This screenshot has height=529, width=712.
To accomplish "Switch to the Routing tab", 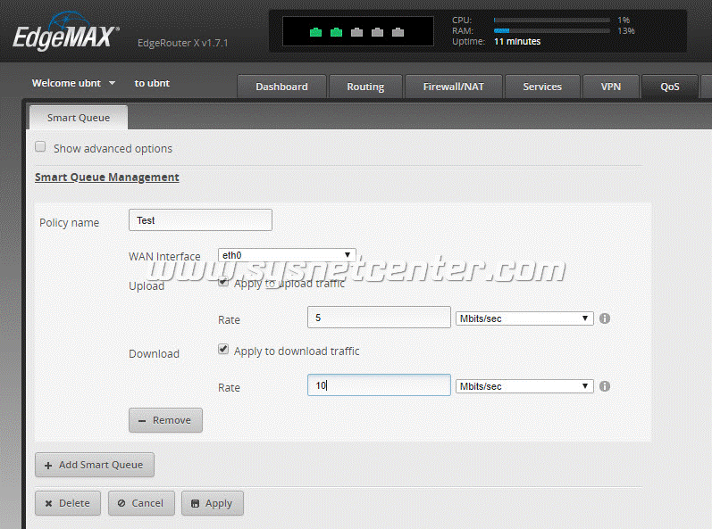I will coord(365,87).
